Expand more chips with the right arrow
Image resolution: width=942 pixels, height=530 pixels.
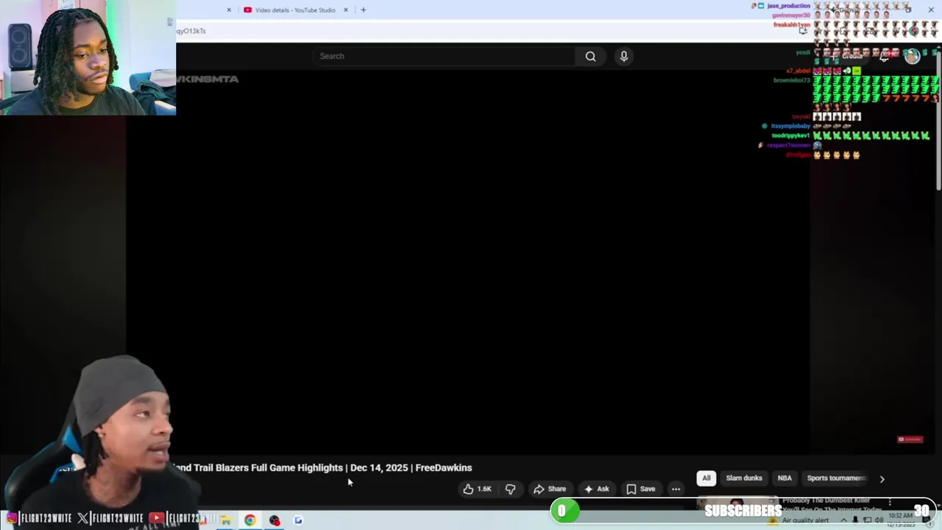click(882, 479)
